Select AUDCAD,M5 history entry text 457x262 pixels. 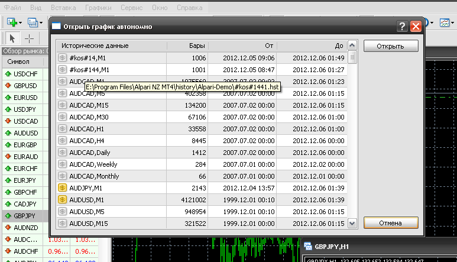tap(87, 94)
